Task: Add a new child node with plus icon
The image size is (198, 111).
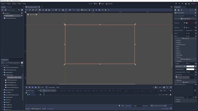Action: pos(2,10)
